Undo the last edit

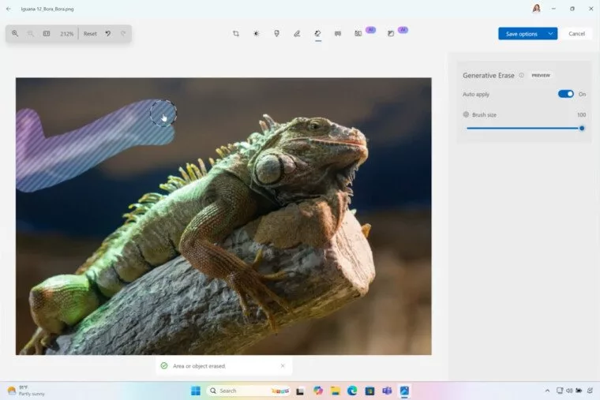[108, 34]
